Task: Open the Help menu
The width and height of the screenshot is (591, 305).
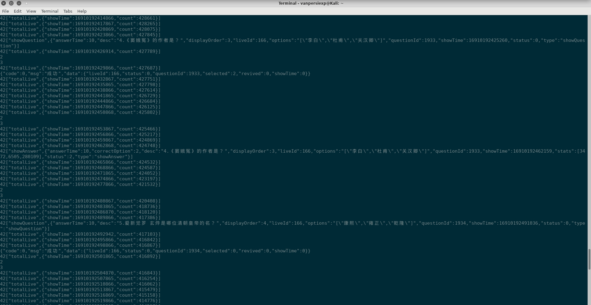Action: (x=82, y=11)
